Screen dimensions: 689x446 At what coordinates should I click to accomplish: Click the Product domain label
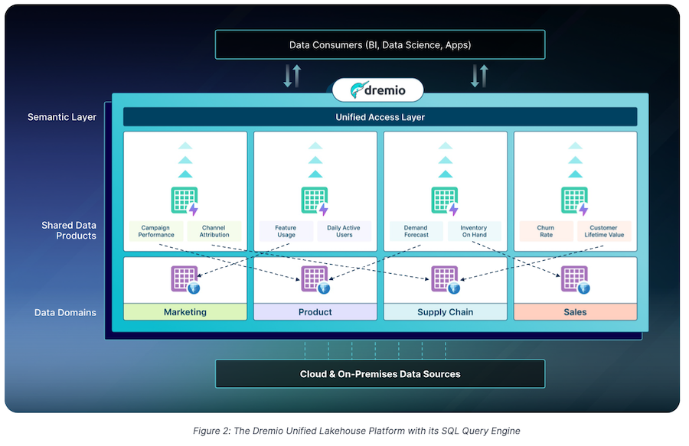tap(315, 312)
